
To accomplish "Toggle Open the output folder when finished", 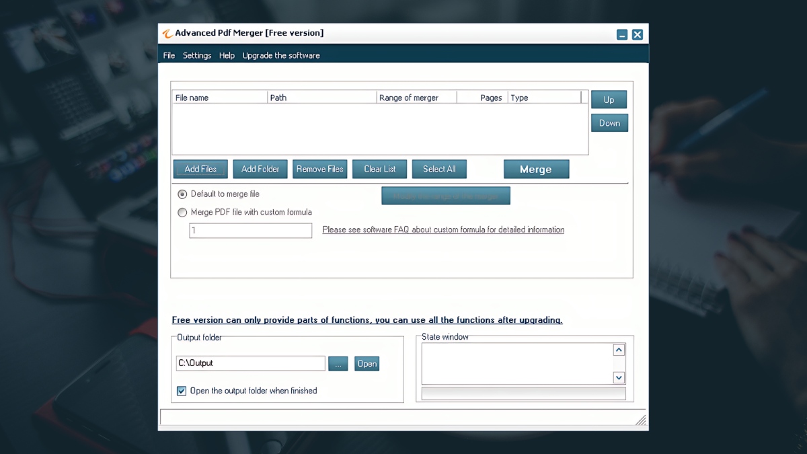I will pos(182,391).
